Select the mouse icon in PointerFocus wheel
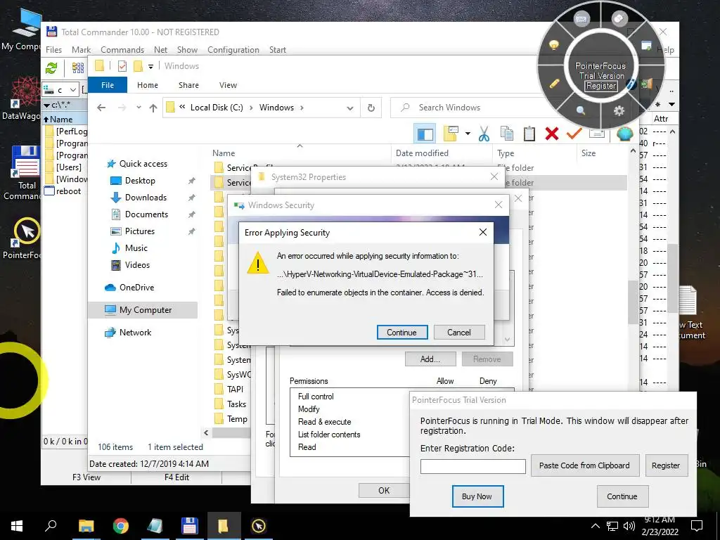 pyautogui.click(x=619, y=18)
